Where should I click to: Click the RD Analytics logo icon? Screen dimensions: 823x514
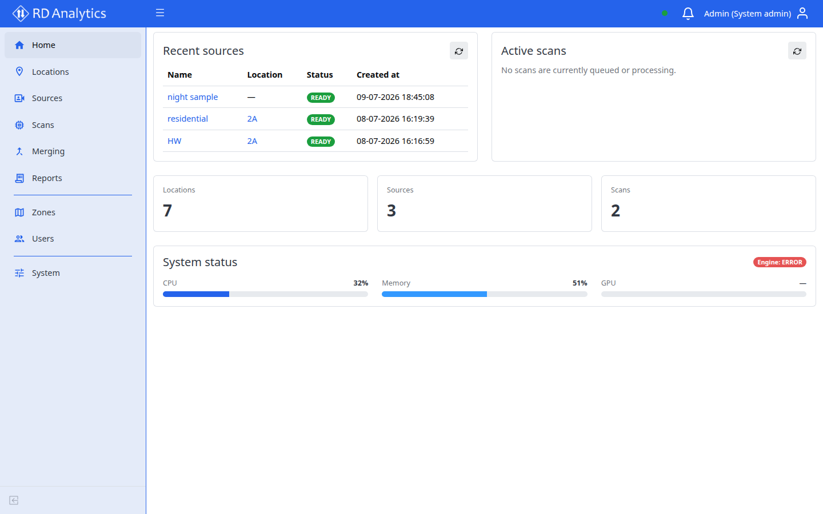point(21,13)
